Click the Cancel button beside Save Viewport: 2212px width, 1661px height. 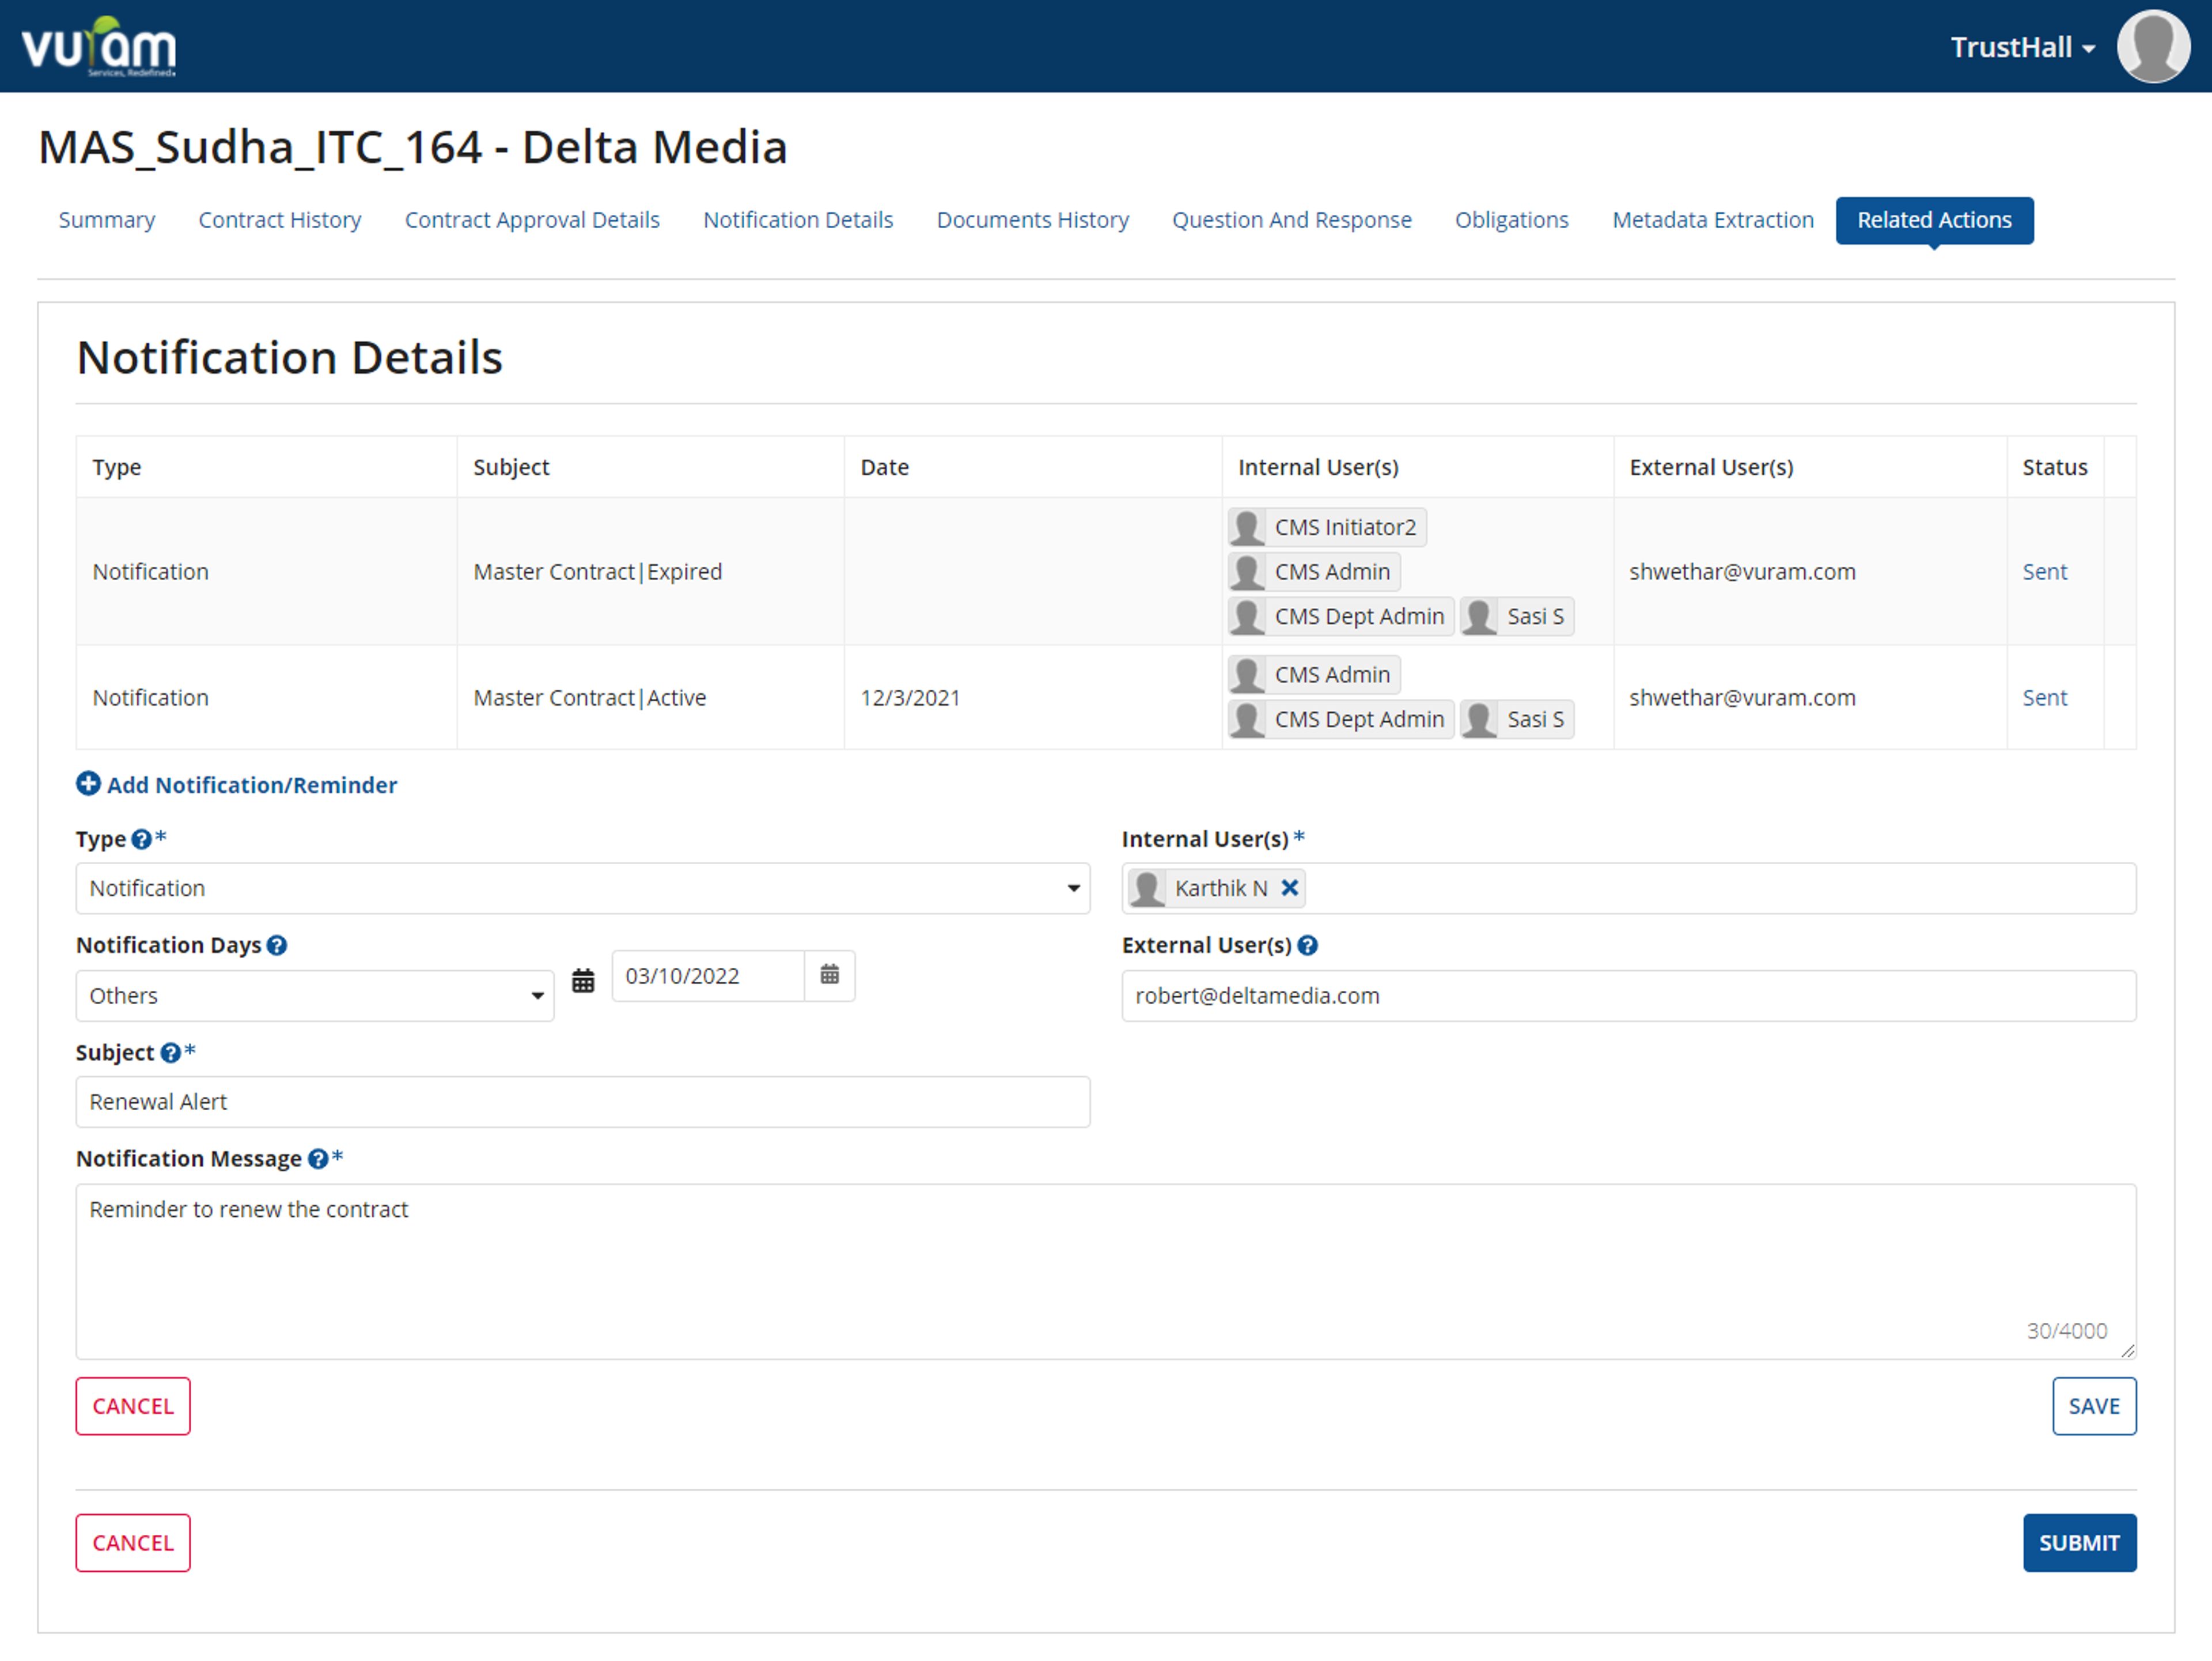(133, 1405)
